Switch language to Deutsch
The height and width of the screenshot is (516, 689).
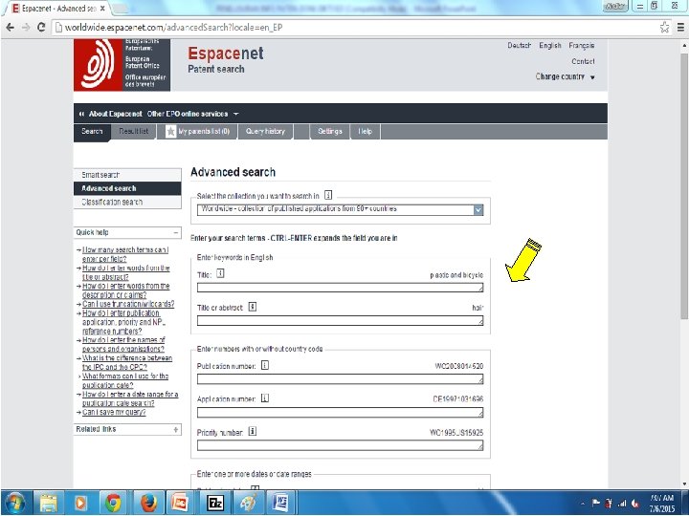tap(519, 45)
